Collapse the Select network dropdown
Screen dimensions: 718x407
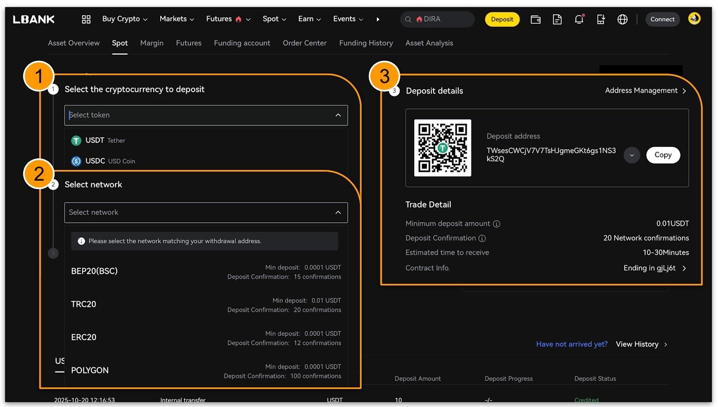(338, 212)
